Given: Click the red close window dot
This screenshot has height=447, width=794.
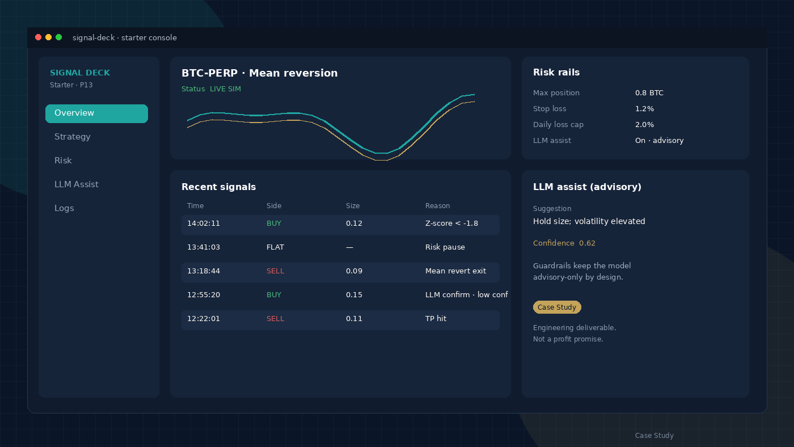Looking at the screenshot, I should tap(39, 37).
